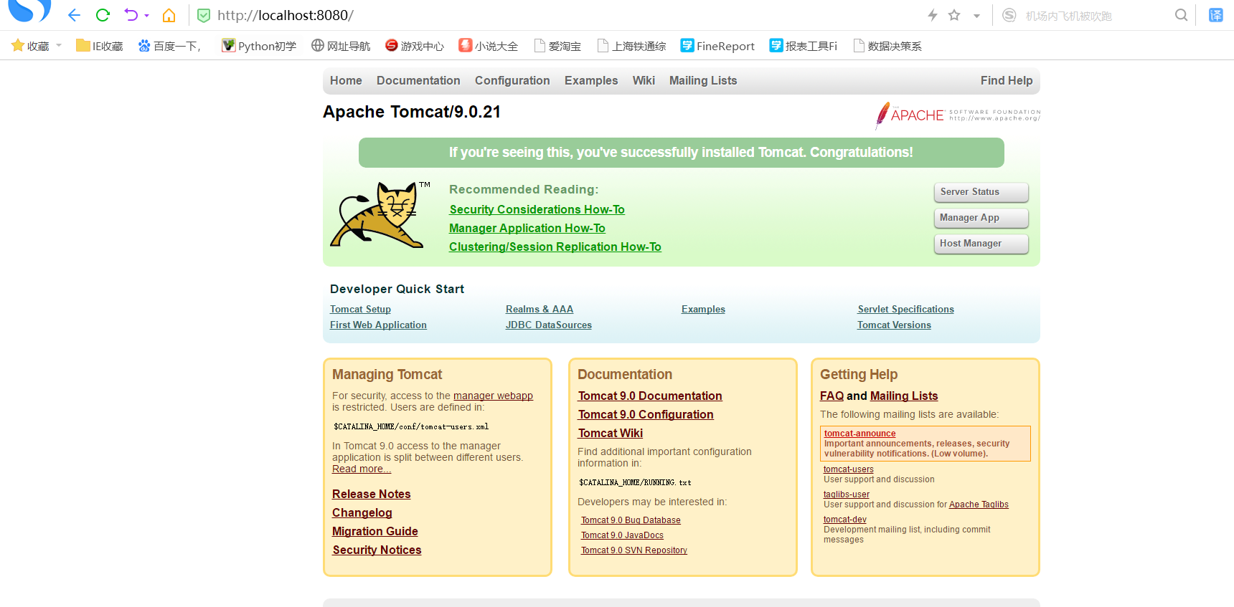Click Host Manager button
Viewport: 1234px width, 607px height.
pos(981,244)
